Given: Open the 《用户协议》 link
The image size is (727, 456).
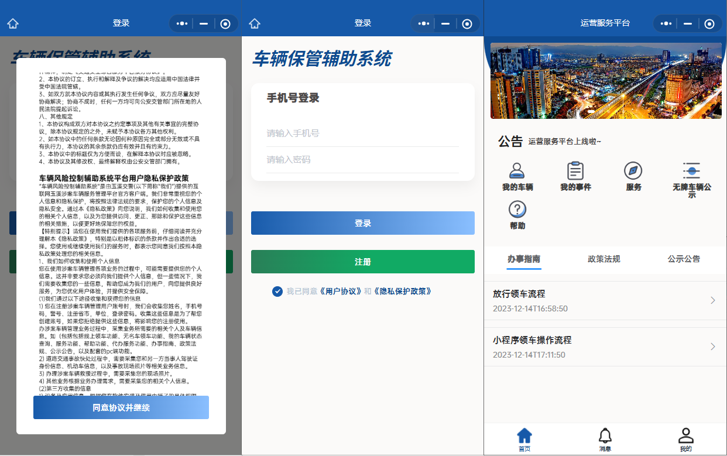Looking at the screenshot, I should [340, 292].
